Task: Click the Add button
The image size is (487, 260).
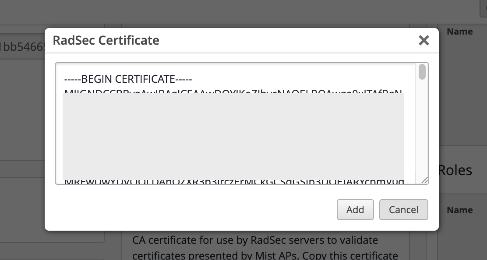Action: pyautogui.click(x=355, y=210)
